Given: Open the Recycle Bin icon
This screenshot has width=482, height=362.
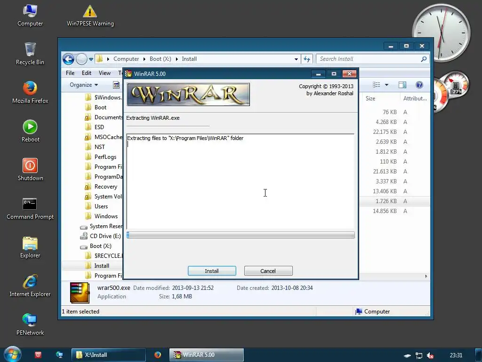Looking at the screenshot, I should coord(30,54).
